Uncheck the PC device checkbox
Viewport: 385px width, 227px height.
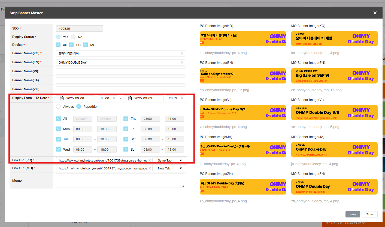pyautogui.click(x=72, y=45)
